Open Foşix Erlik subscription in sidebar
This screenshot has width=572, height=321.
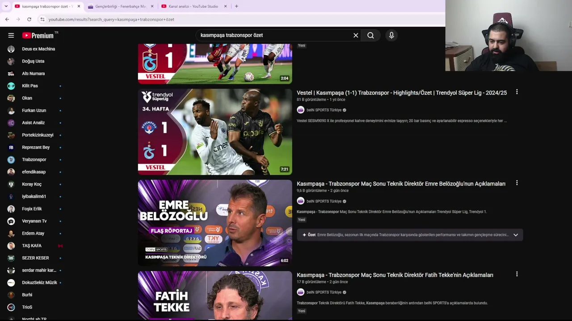click(x=32, y=209)
